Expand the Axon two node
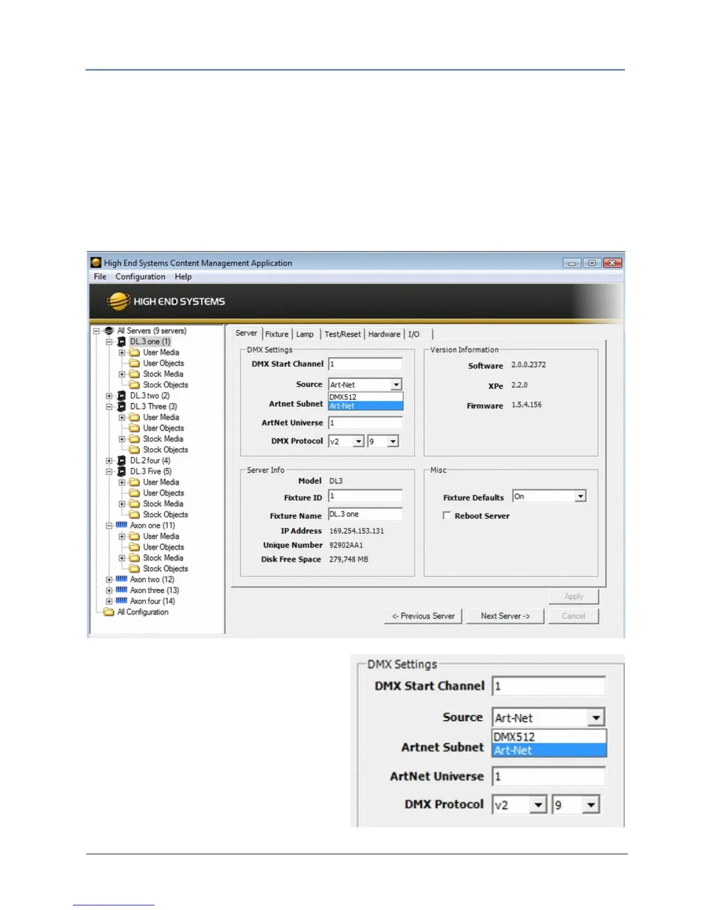This screenshot has height=910, width=703. (109, 580)
